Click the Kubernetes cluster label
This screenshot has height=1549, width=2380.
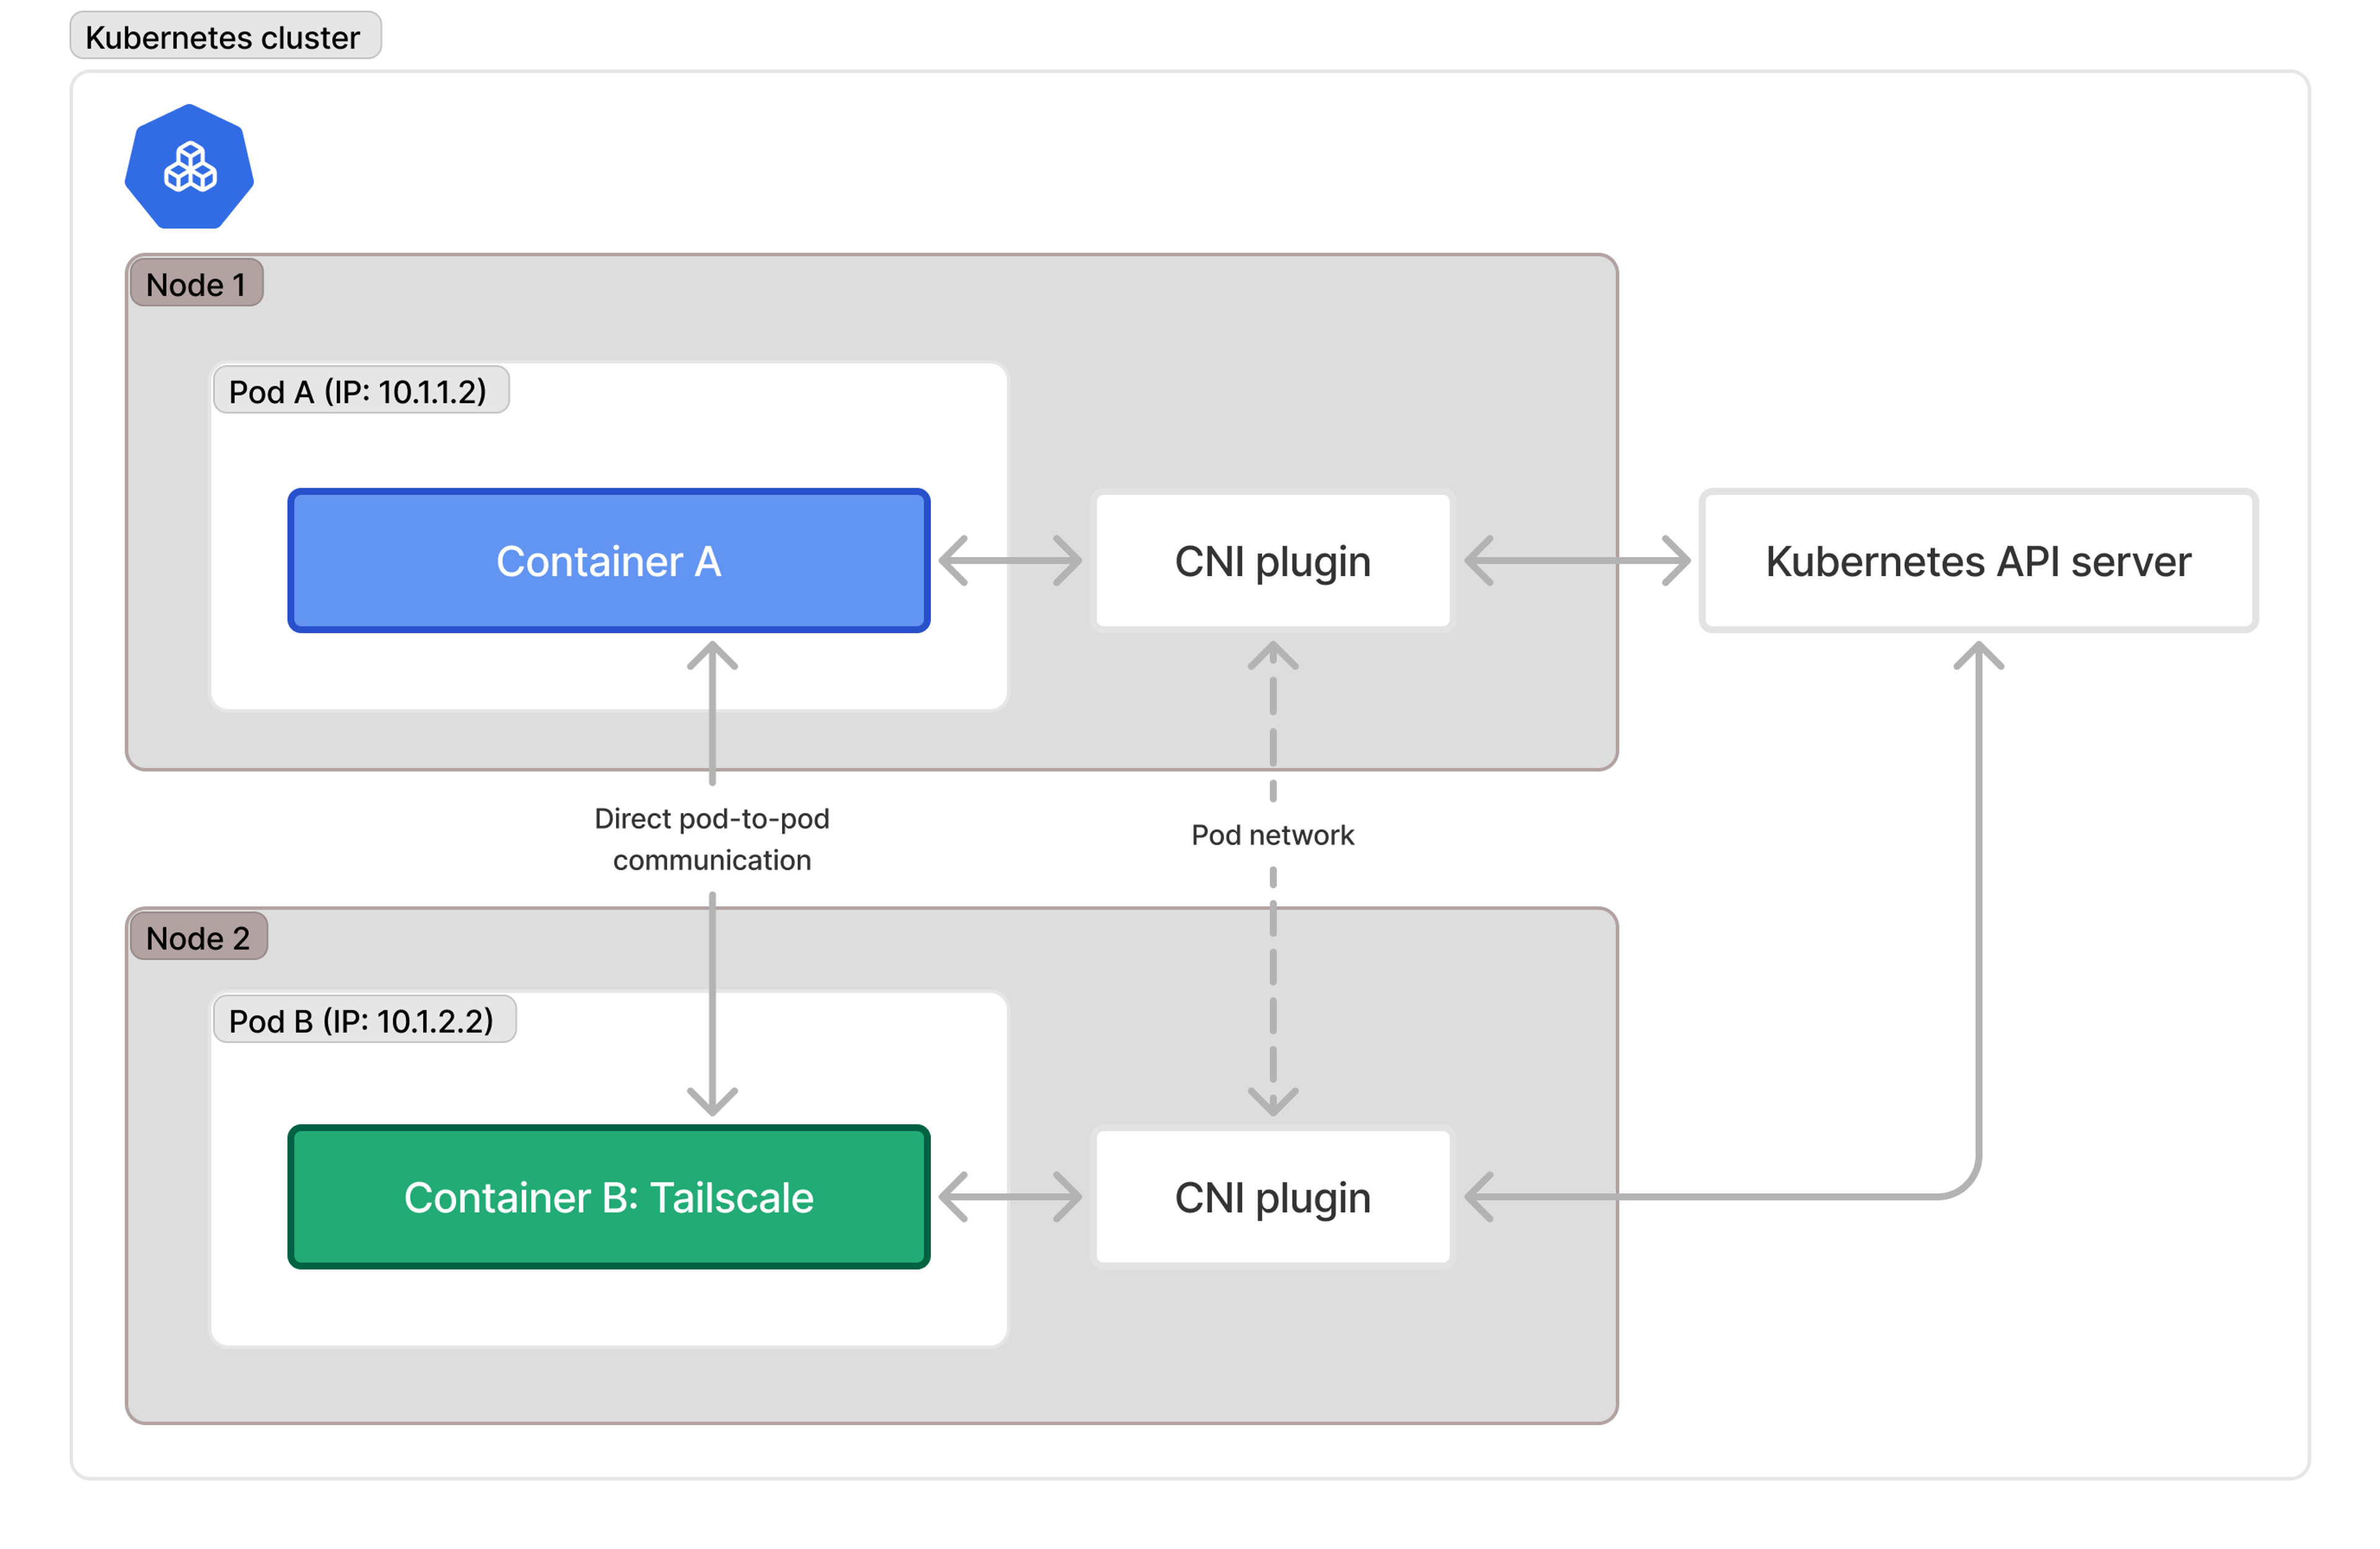pyautogui.click(x=223, y=37)
